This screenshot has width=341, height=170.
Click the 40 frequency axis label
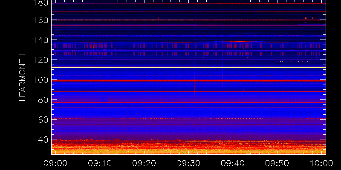(x=43, y=140)
